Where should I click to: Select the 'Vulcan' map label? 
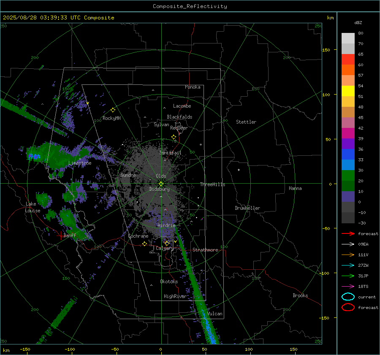(x=215, y=314)
